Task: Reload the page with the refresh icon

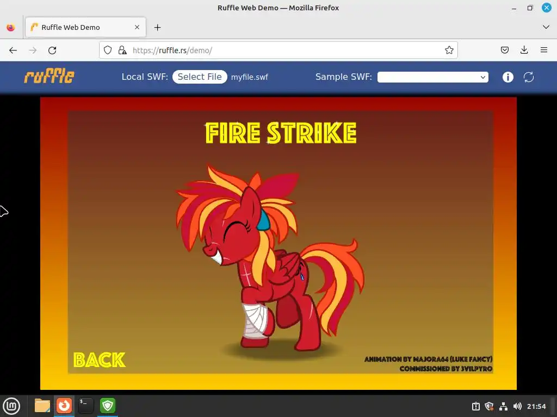Action: pos(52,50)
